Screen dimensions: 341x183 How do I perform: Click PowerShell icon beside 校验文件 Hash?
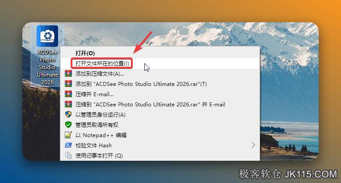[68, 145]
